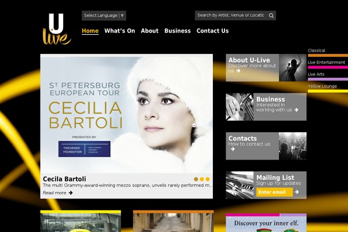348x232 pixels.
Task: Click the arrow after working with us
Action: pyautogui.click(x=296, y=110)
